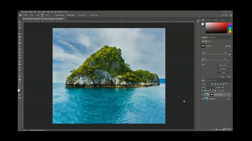
Task: Click Background layer lock icon
Action: click(229, 99)
